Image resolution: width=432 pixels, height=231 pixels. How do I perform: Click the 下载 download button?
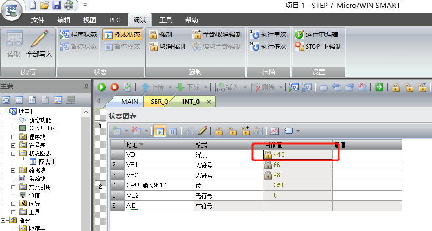[188, 87]
